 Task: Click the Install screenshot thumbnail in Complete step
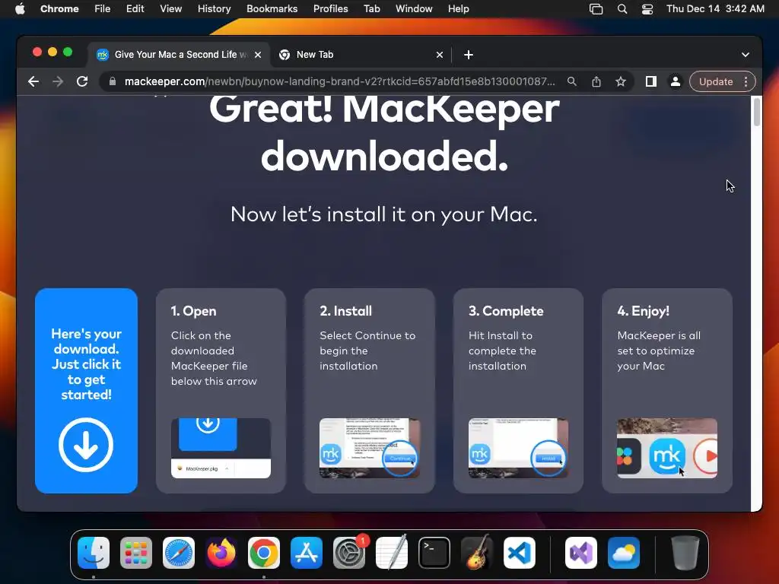coord(518,448)
